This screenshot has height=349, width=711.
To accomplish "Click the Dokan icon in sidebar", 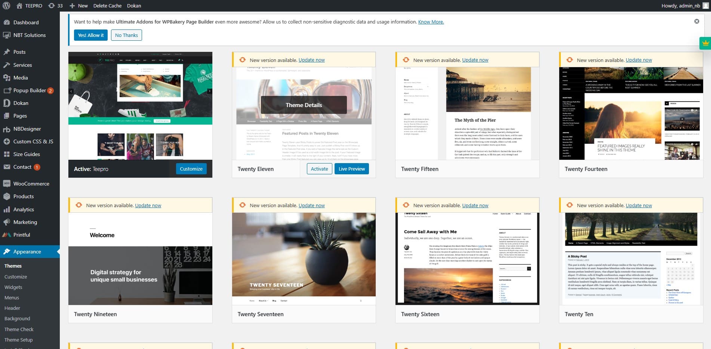I will [6, 103].
